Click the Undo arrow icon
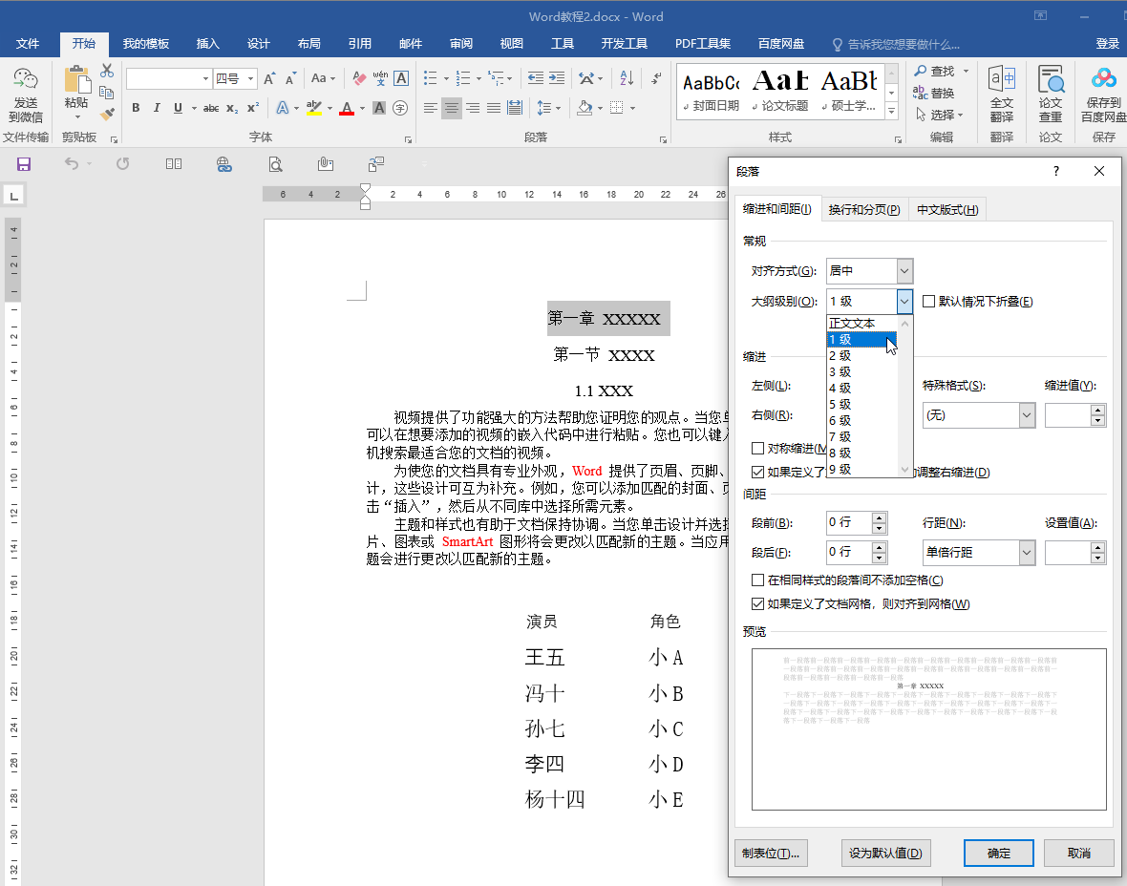Screen dimensions: 1127x886 pyautogui.click(x=72, y=164)
